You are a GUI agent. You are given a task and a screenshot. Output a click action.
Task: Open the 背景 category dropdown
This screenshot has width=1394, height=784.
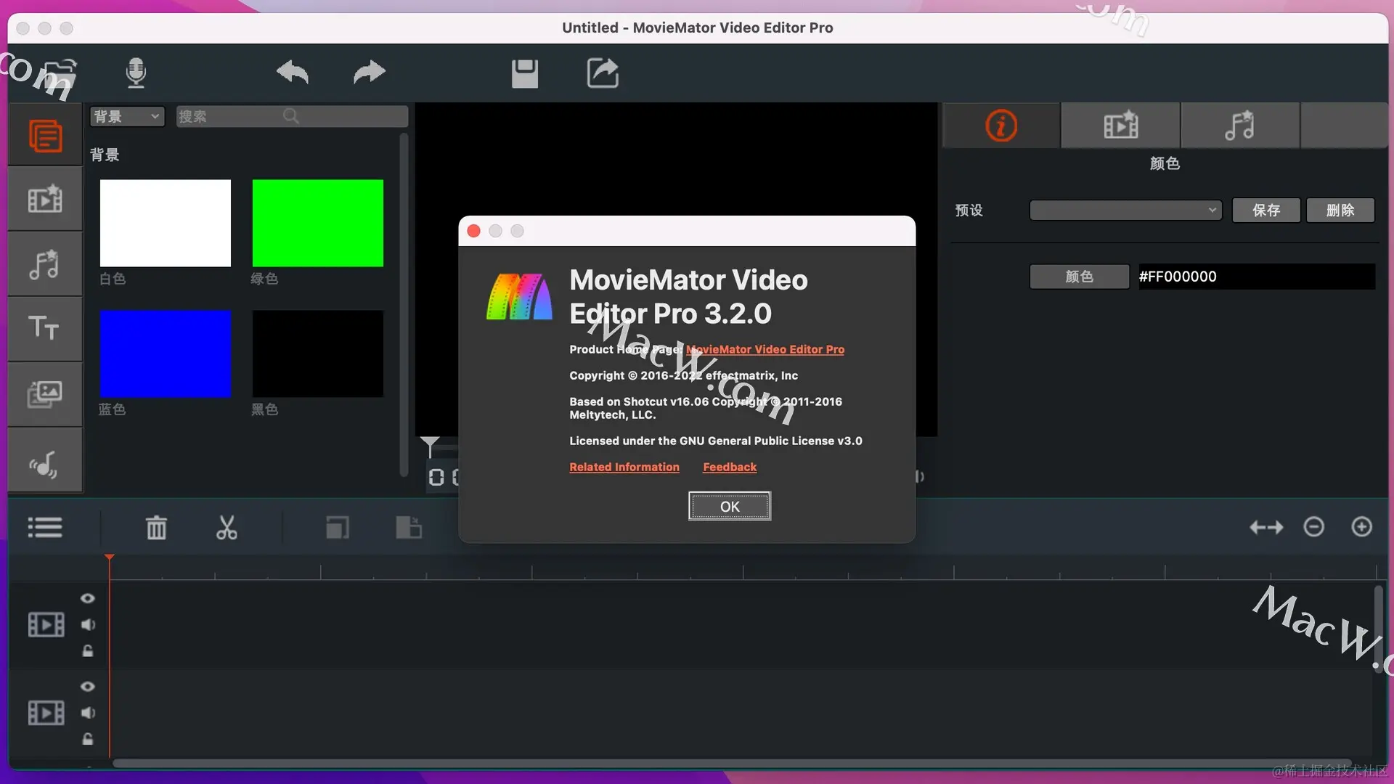click(x=127, y=116)
